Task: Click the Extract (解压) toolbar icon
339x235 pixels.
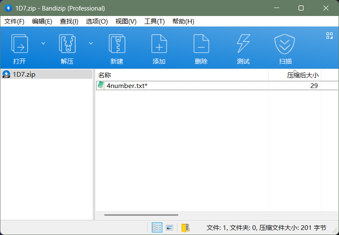Action: [67, 44]
